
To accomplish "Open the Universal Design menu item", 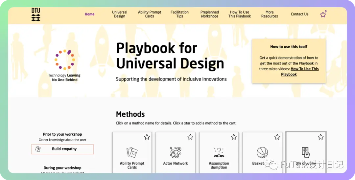I will tap(120, 14).
